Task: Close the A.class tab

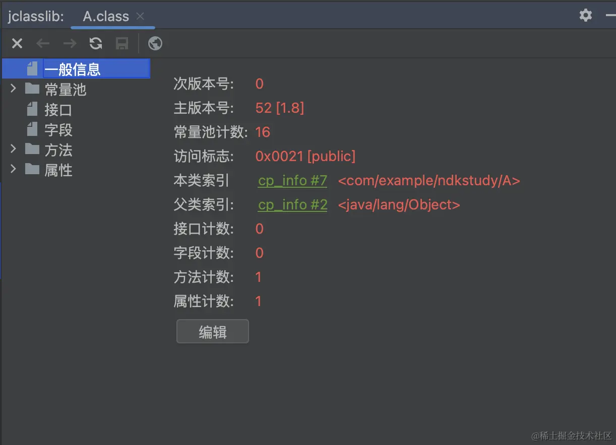Action: click(140, 16)
